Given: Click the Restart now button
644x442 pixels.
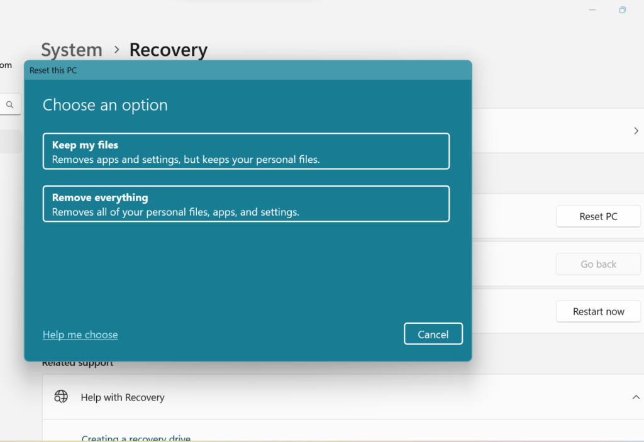Looking at the screenshot, I should [x=598, y=311].
